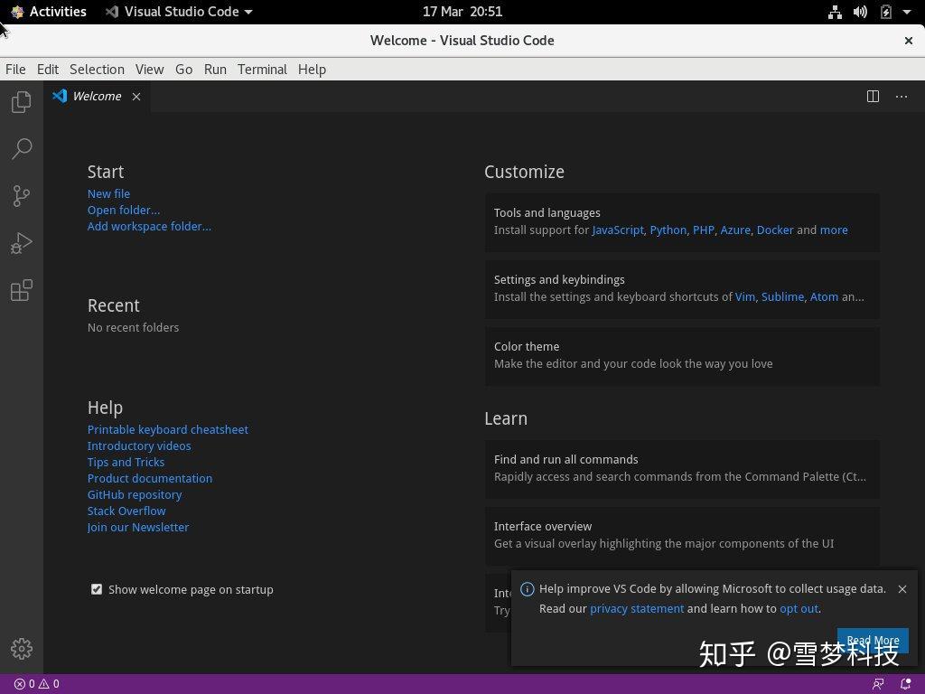
Task: Open the Source Control panel icon
Action: pyautogui.click(x=21, y=195)
